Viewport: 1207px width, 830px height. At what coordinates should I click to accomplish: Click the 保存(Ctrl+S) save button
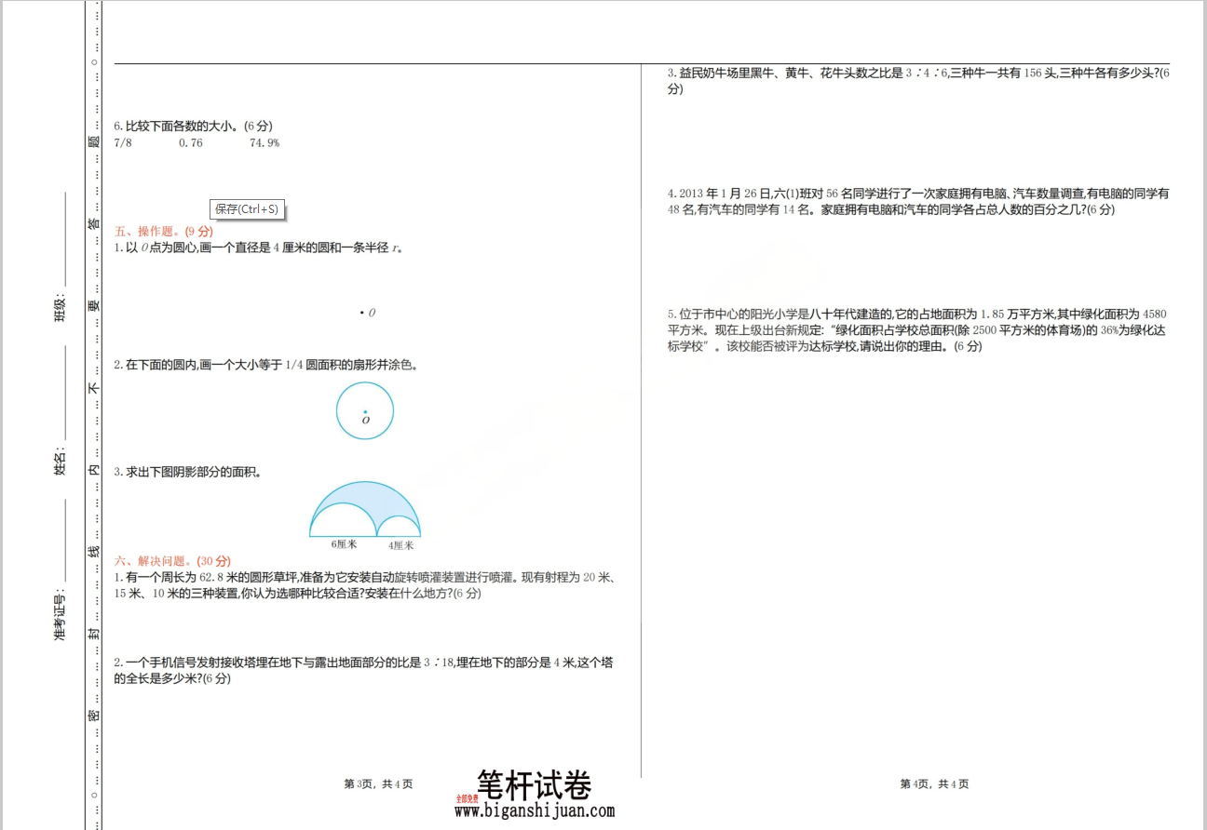point(246,209)
